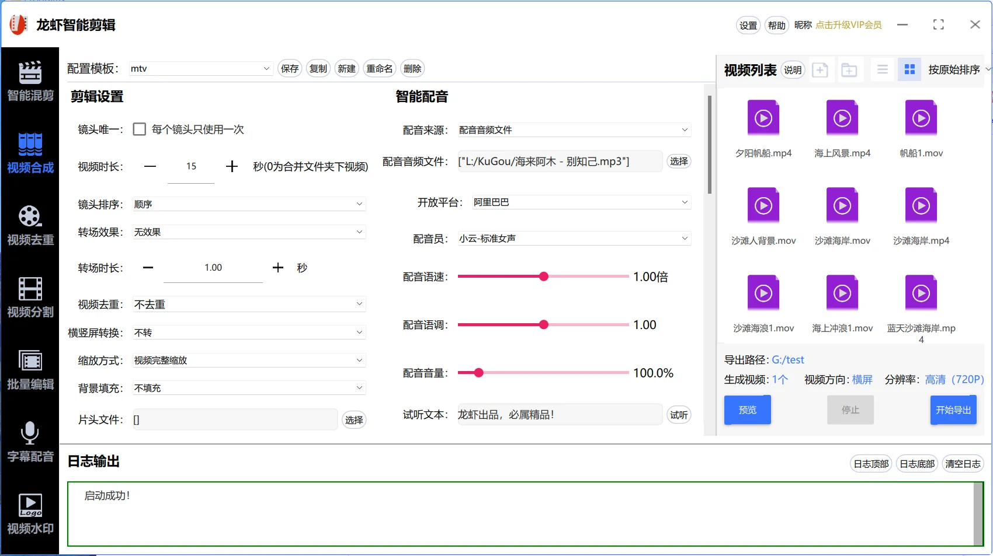Click the 试听文本 input field
The height and width of the screenshot is (556, 993).
point(560,415)
